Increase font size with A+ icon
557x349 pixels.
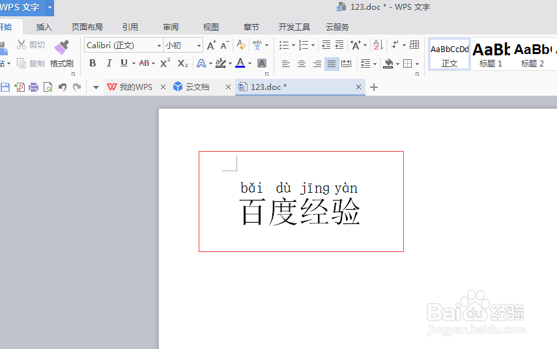pyautogui.click(x=211, y=45)
